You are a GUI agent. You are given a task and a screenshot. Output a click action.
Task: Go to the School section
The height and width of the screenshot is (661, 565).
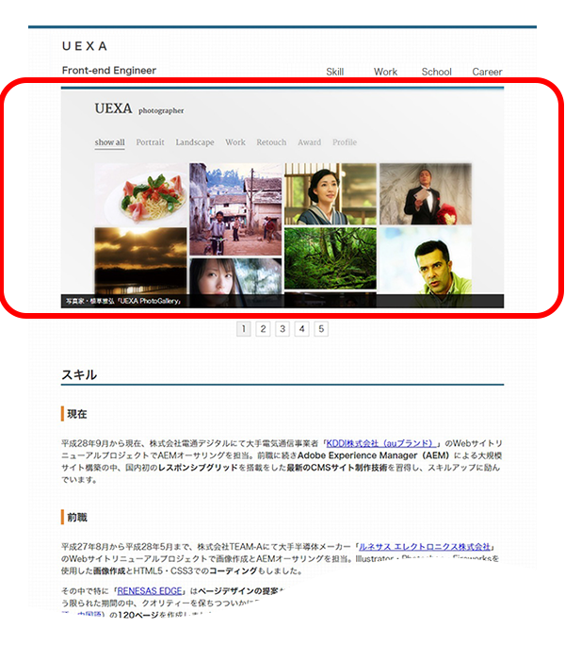(436, 72)
